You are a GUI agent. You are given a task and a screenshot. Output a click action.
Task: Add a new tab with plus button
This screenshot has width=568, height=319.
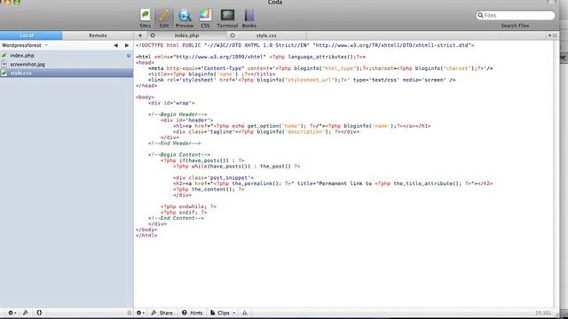(140, 35)
